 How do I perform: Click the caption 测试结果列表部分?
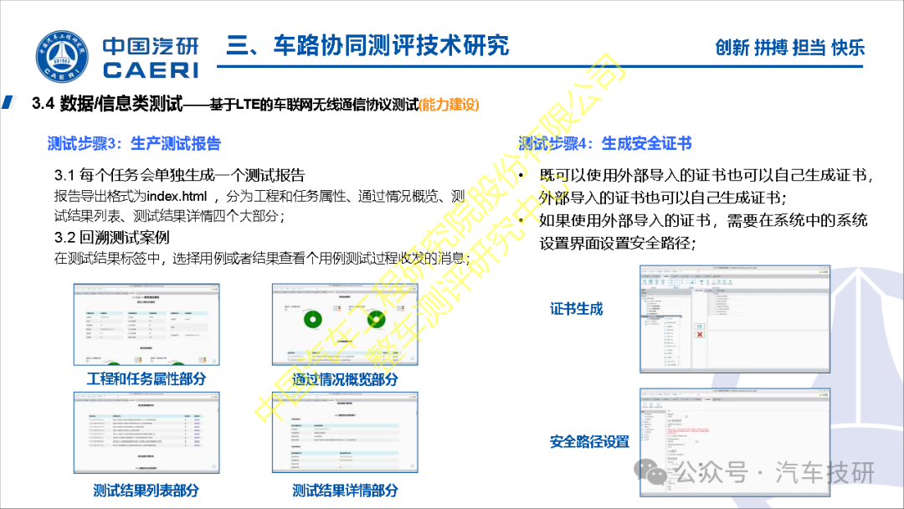tap(146, 491)
